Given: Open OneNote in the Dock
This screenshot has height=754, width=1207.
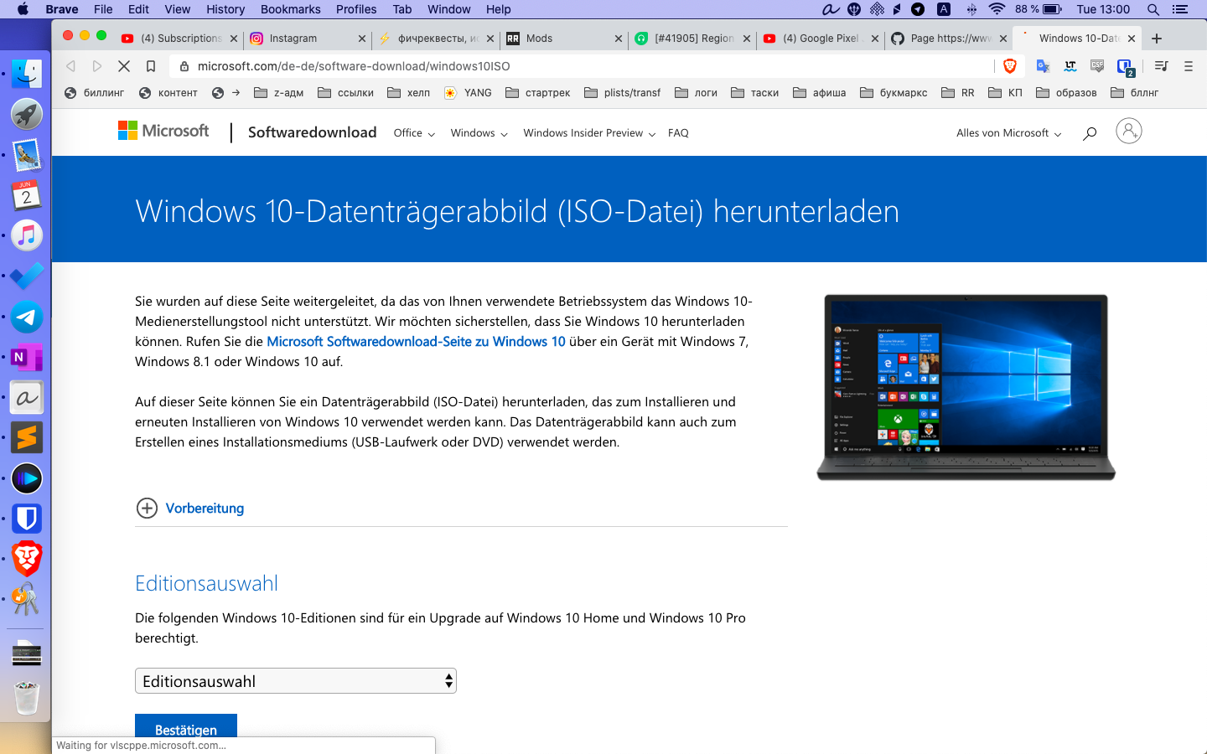Looking at the screenshot, I should click(x=27, y=358).
